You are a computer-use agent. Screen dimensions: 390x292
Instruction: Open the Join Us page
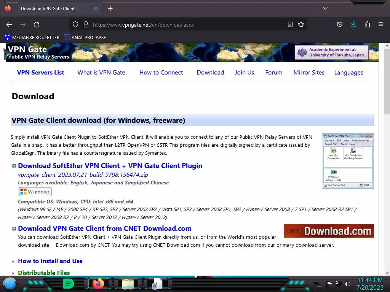[245, 73]
